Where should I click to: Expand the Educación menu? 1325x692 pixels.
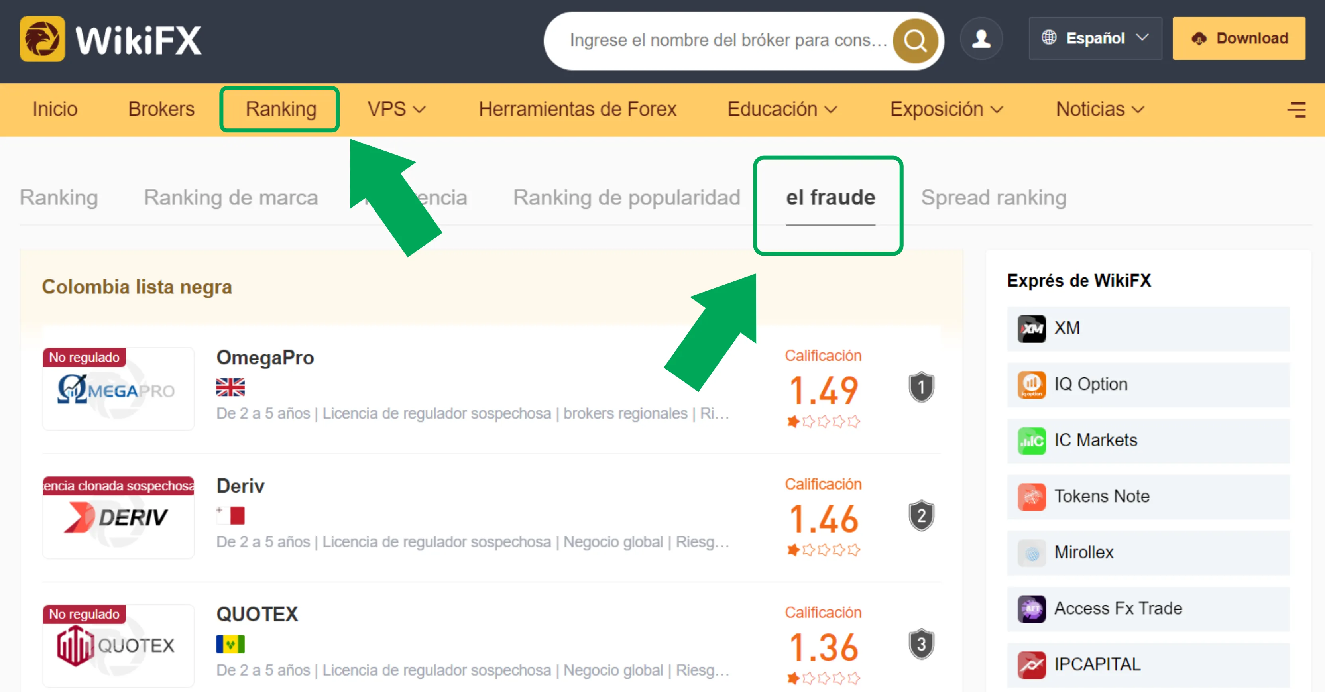782,109
